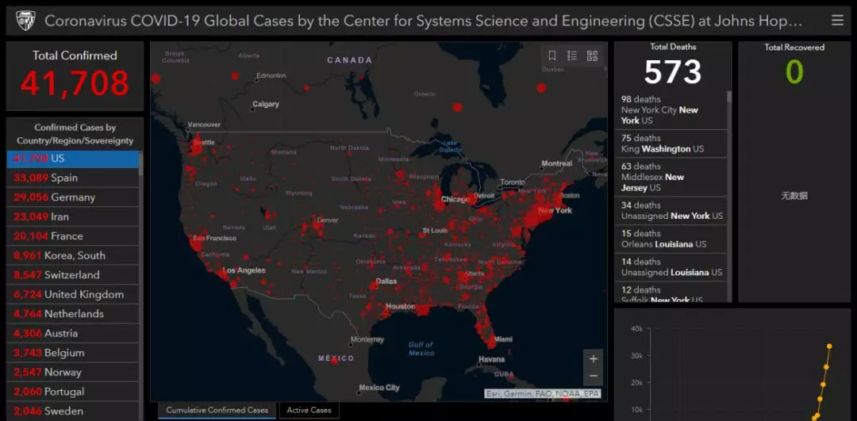Open the map bookmarks icon

tap(552, 55)
